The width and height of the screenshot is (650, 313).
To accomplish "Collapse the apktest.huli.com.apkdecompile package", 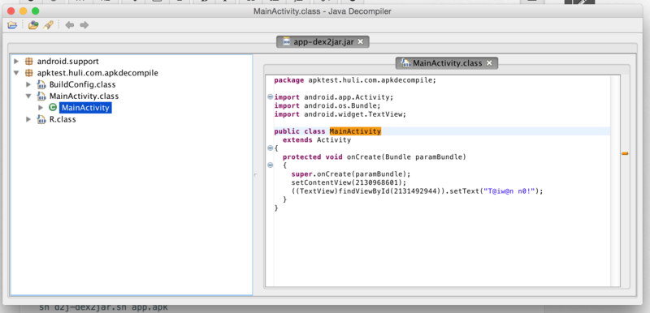I will point(16,73).
